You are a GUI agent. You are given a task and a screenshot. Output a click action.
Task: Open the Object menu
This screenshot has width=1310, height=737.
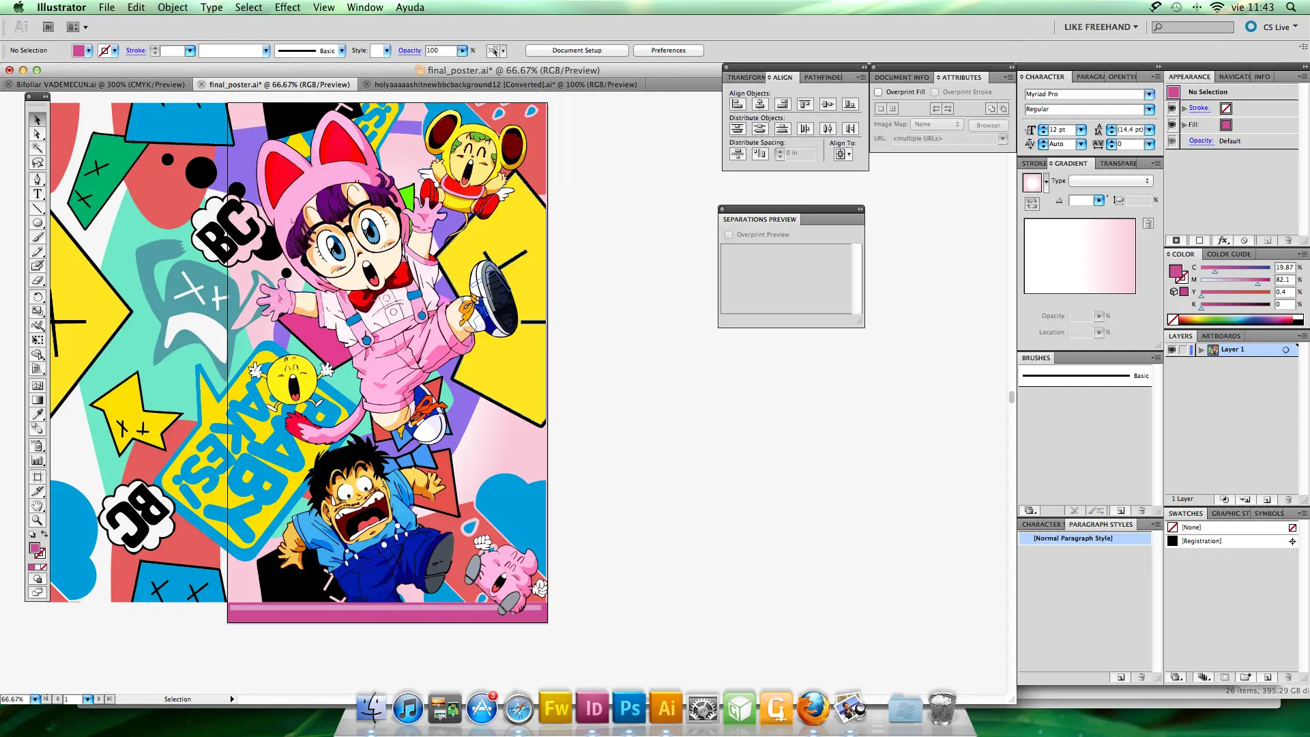click(173, 8)
